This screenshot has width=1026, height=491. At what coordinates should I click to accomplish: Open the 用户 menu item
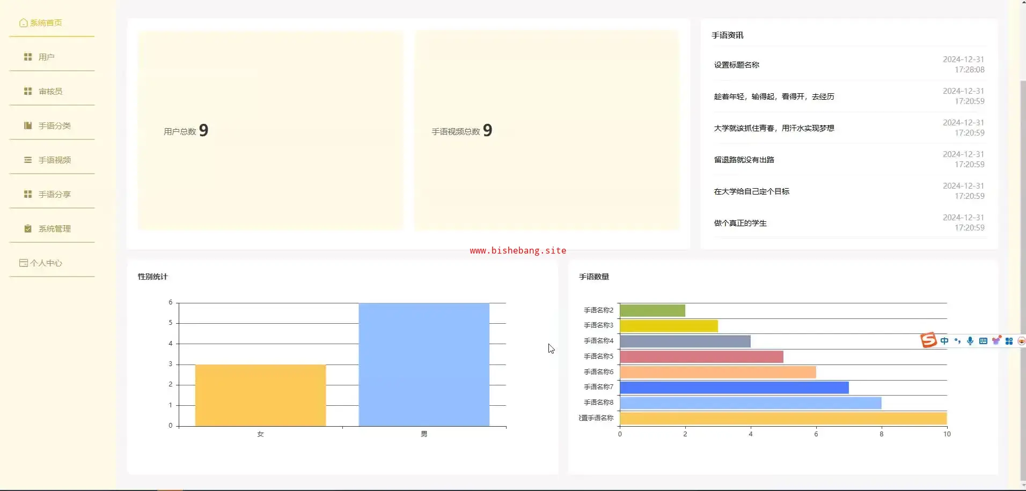(x=52, y=57)
